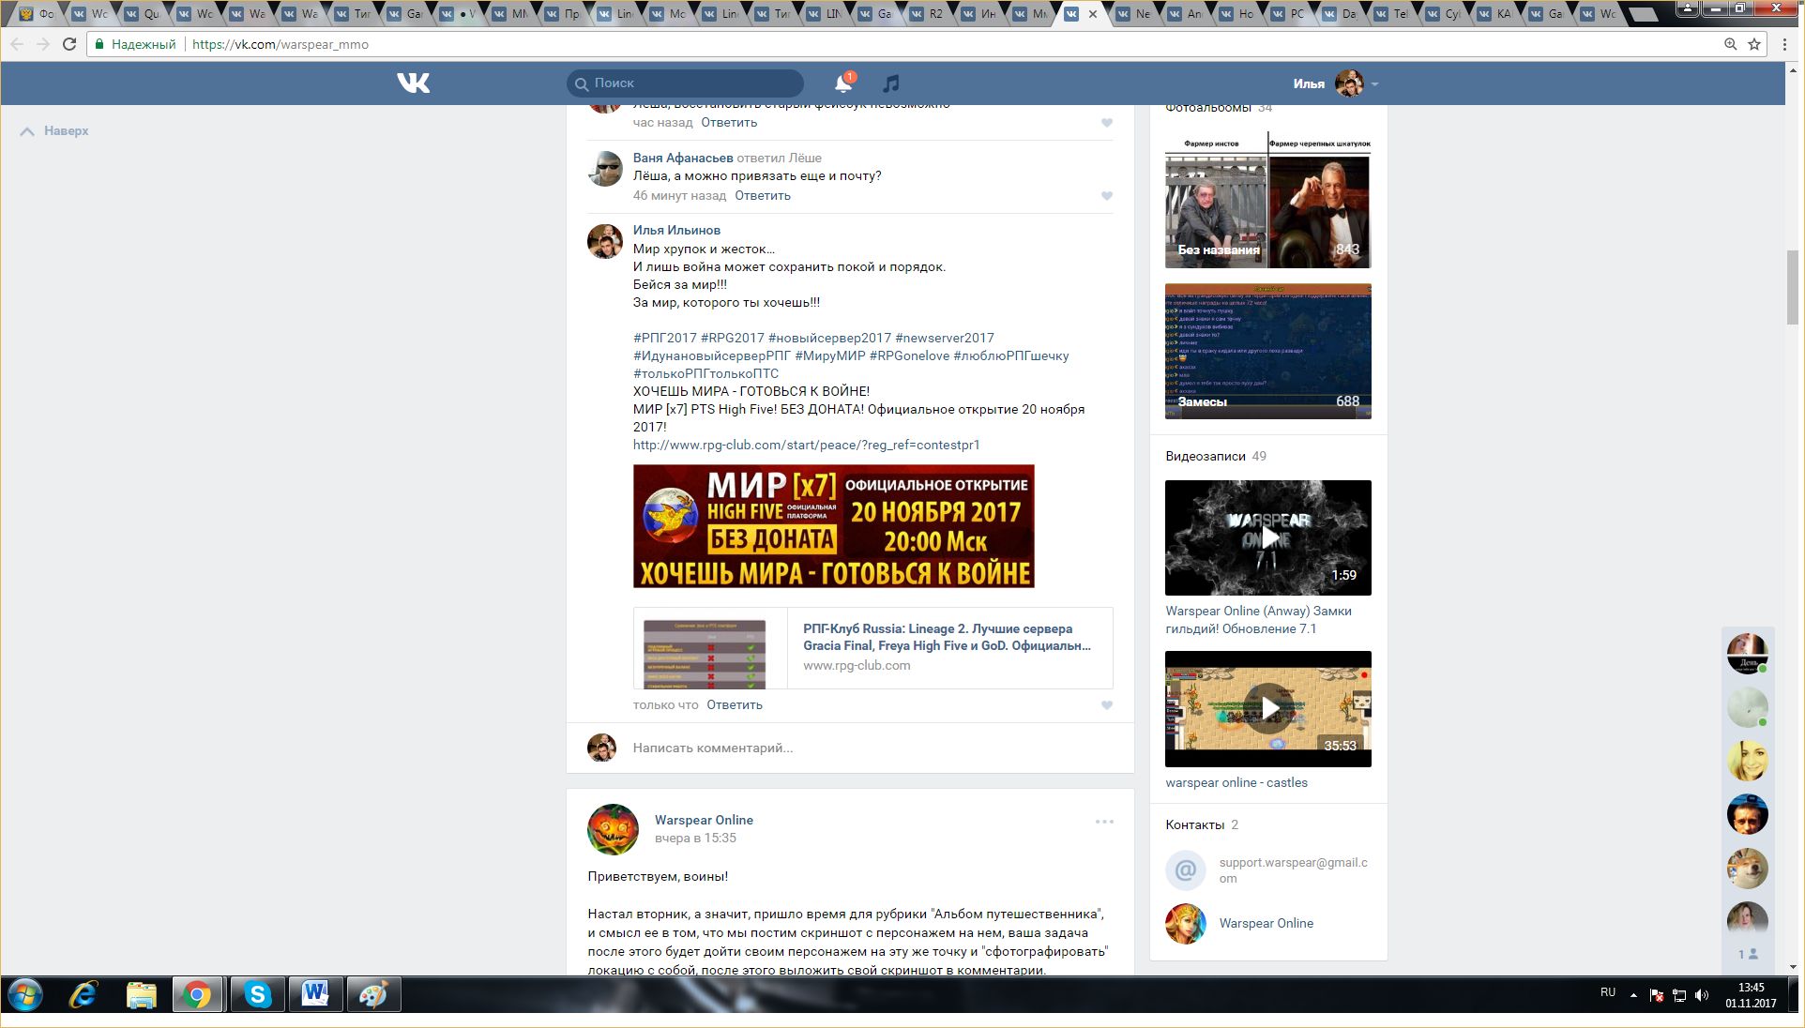Click the zoom magnifier in address bar
This screenshot has width=1805, height=1028.
click(x=1730, y=44)
